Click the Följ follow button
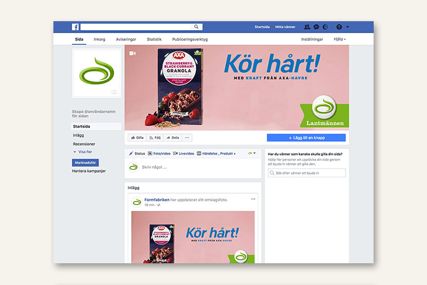 (x=155, y=138)
